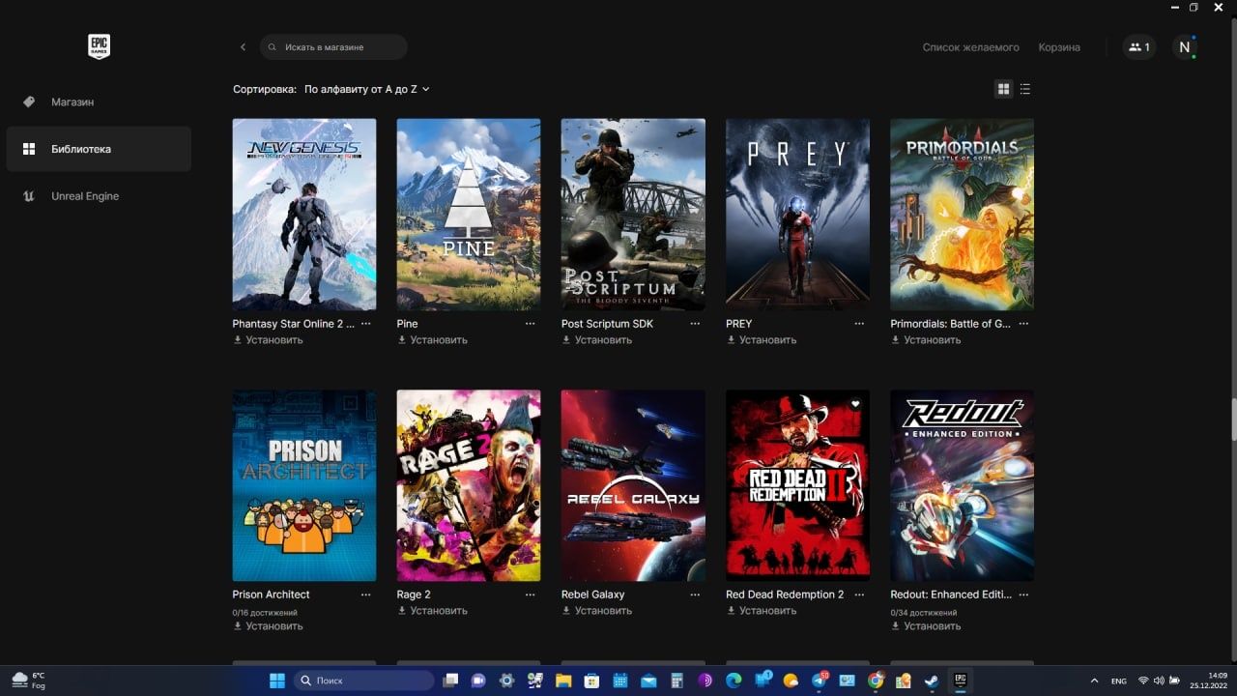The height and width of the screenshot is (696, 1237).
Task: Open three-dot menu for Rebel Galaxy
Action: pos(695,594)
